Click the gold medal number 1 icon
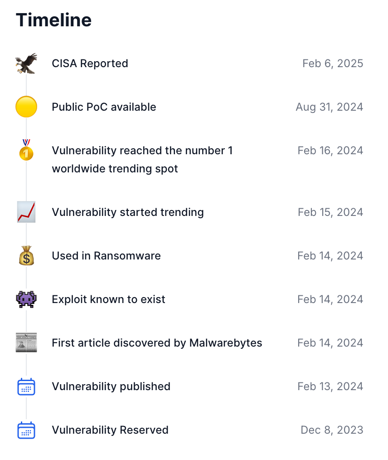 [x=26, y=150]
